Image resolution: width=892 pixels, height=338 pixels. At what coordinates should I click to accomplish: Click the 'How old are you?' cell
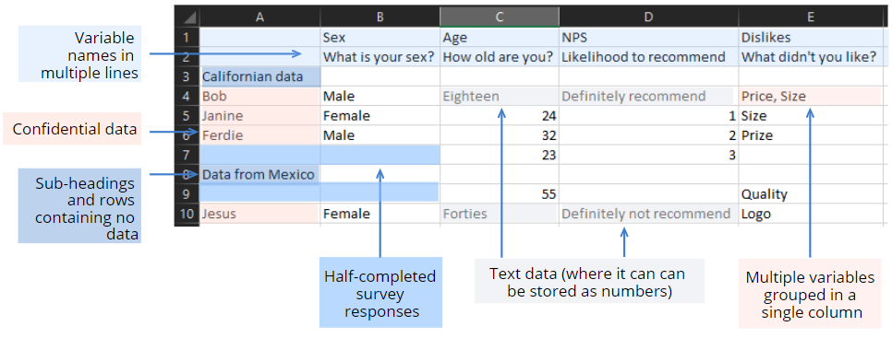[x=499, y=57]
